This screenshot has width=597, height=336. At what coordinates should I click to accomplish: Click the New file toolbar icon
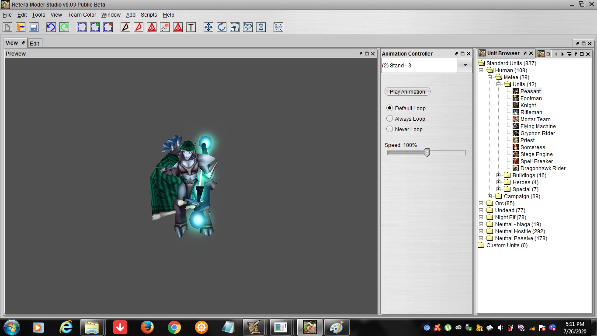point(7,27)
